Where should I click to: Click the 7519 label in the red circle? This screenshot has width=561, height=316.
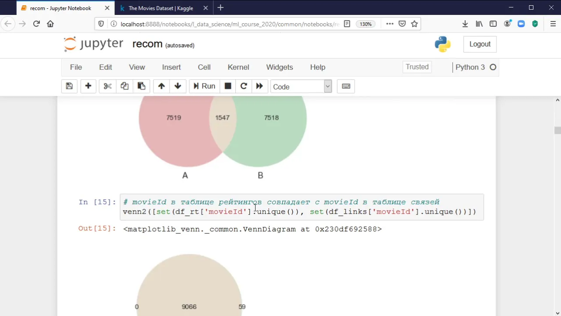point(174,118)
